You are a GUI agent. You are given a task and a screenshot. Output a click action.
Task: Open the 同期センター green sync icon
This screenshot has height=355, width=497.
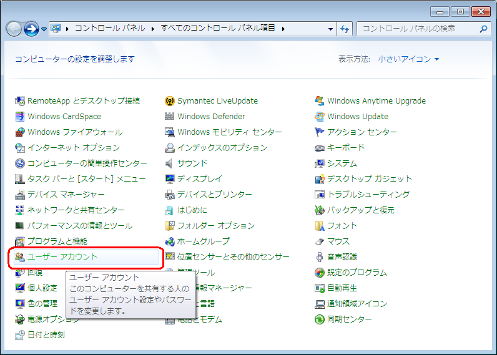tap(320, 319)
